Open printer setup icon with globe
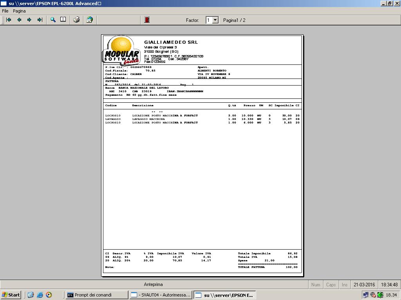Viewport: 401px width, 300px height. click(x=90, y=20)
